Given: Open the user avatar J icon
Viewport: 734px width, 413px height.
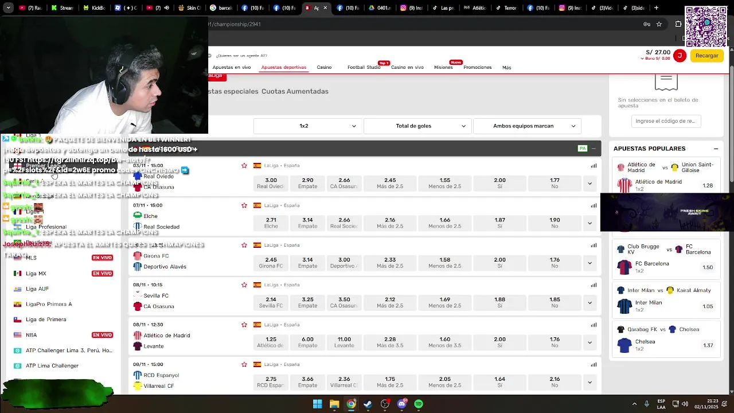Looking at the screenshot, I should [x=680, y=55].
